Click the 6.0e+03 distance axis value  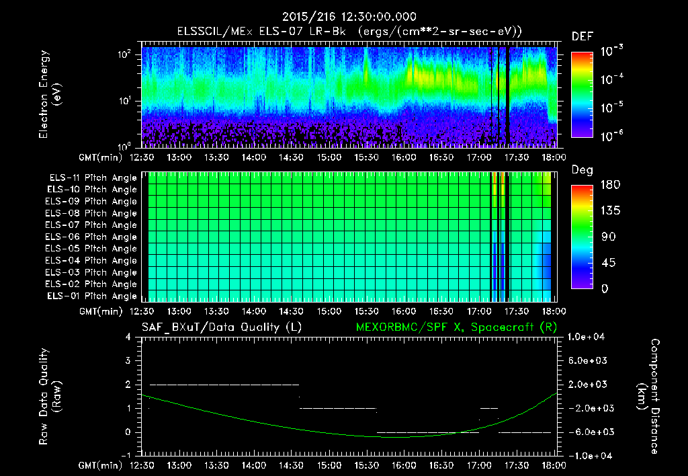(x=588, y=360)
